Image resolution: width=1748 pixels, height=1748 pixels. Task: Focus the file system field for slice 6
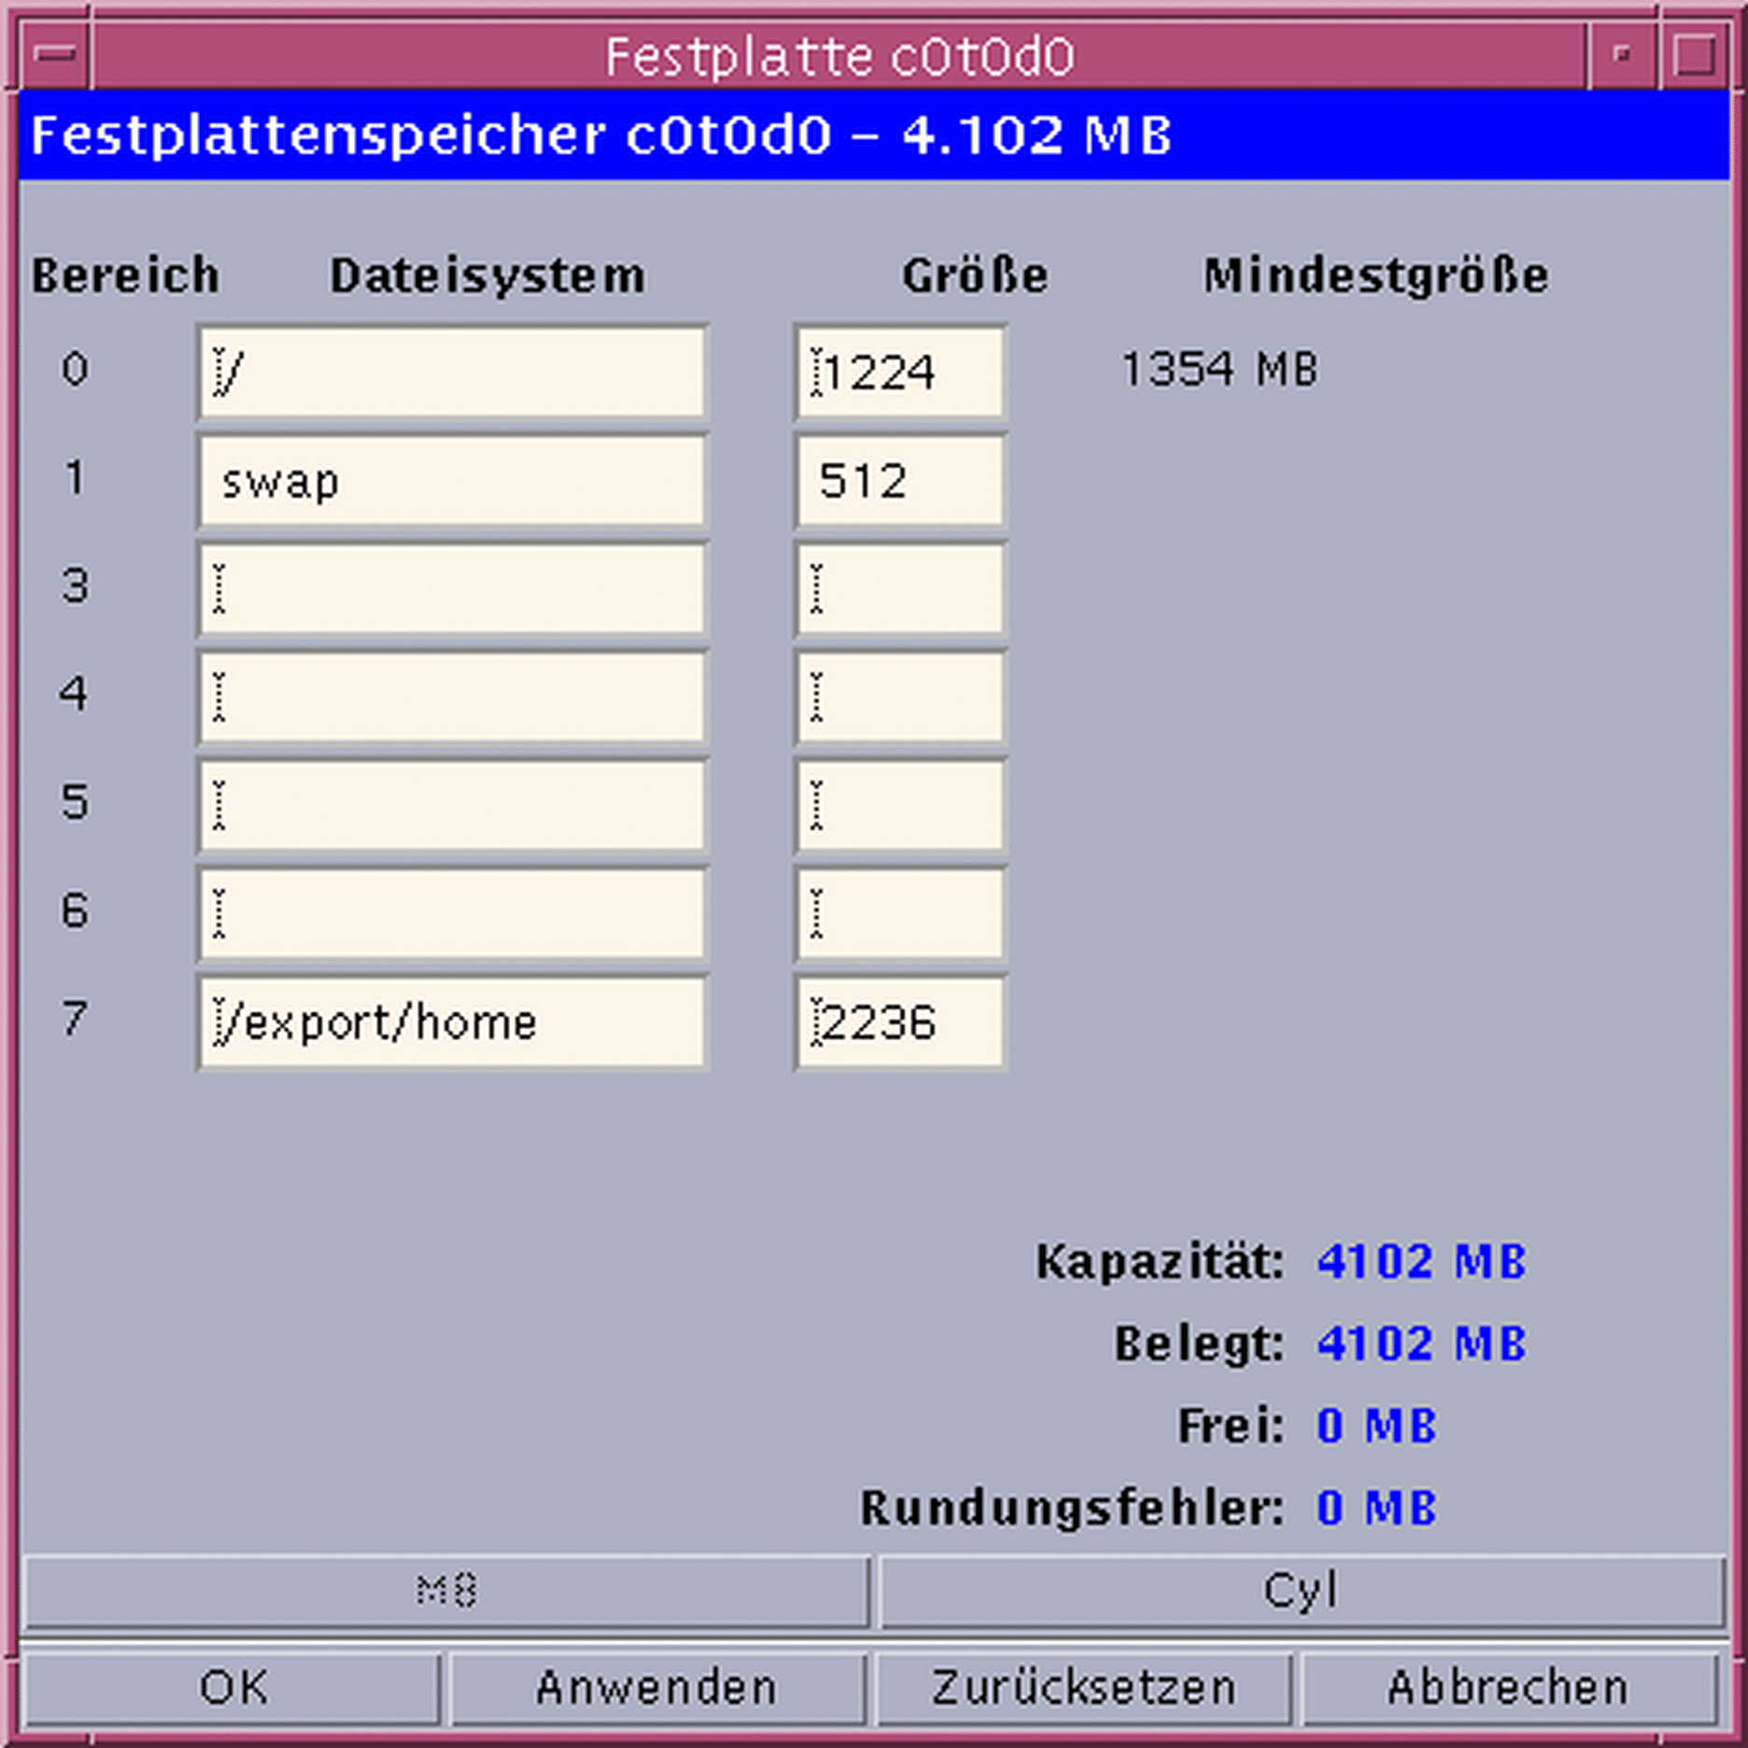coord(452,913)
